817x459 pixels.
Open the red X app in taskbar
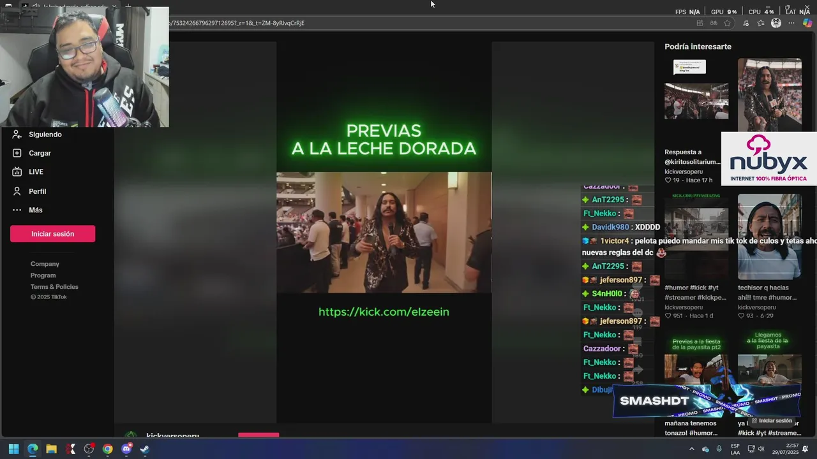[70, 449]
